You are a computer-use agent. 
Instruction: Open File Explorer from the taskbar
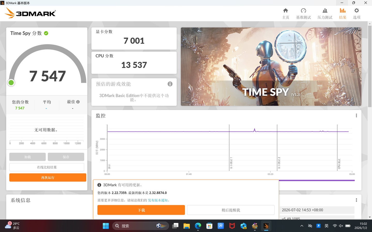187,226
